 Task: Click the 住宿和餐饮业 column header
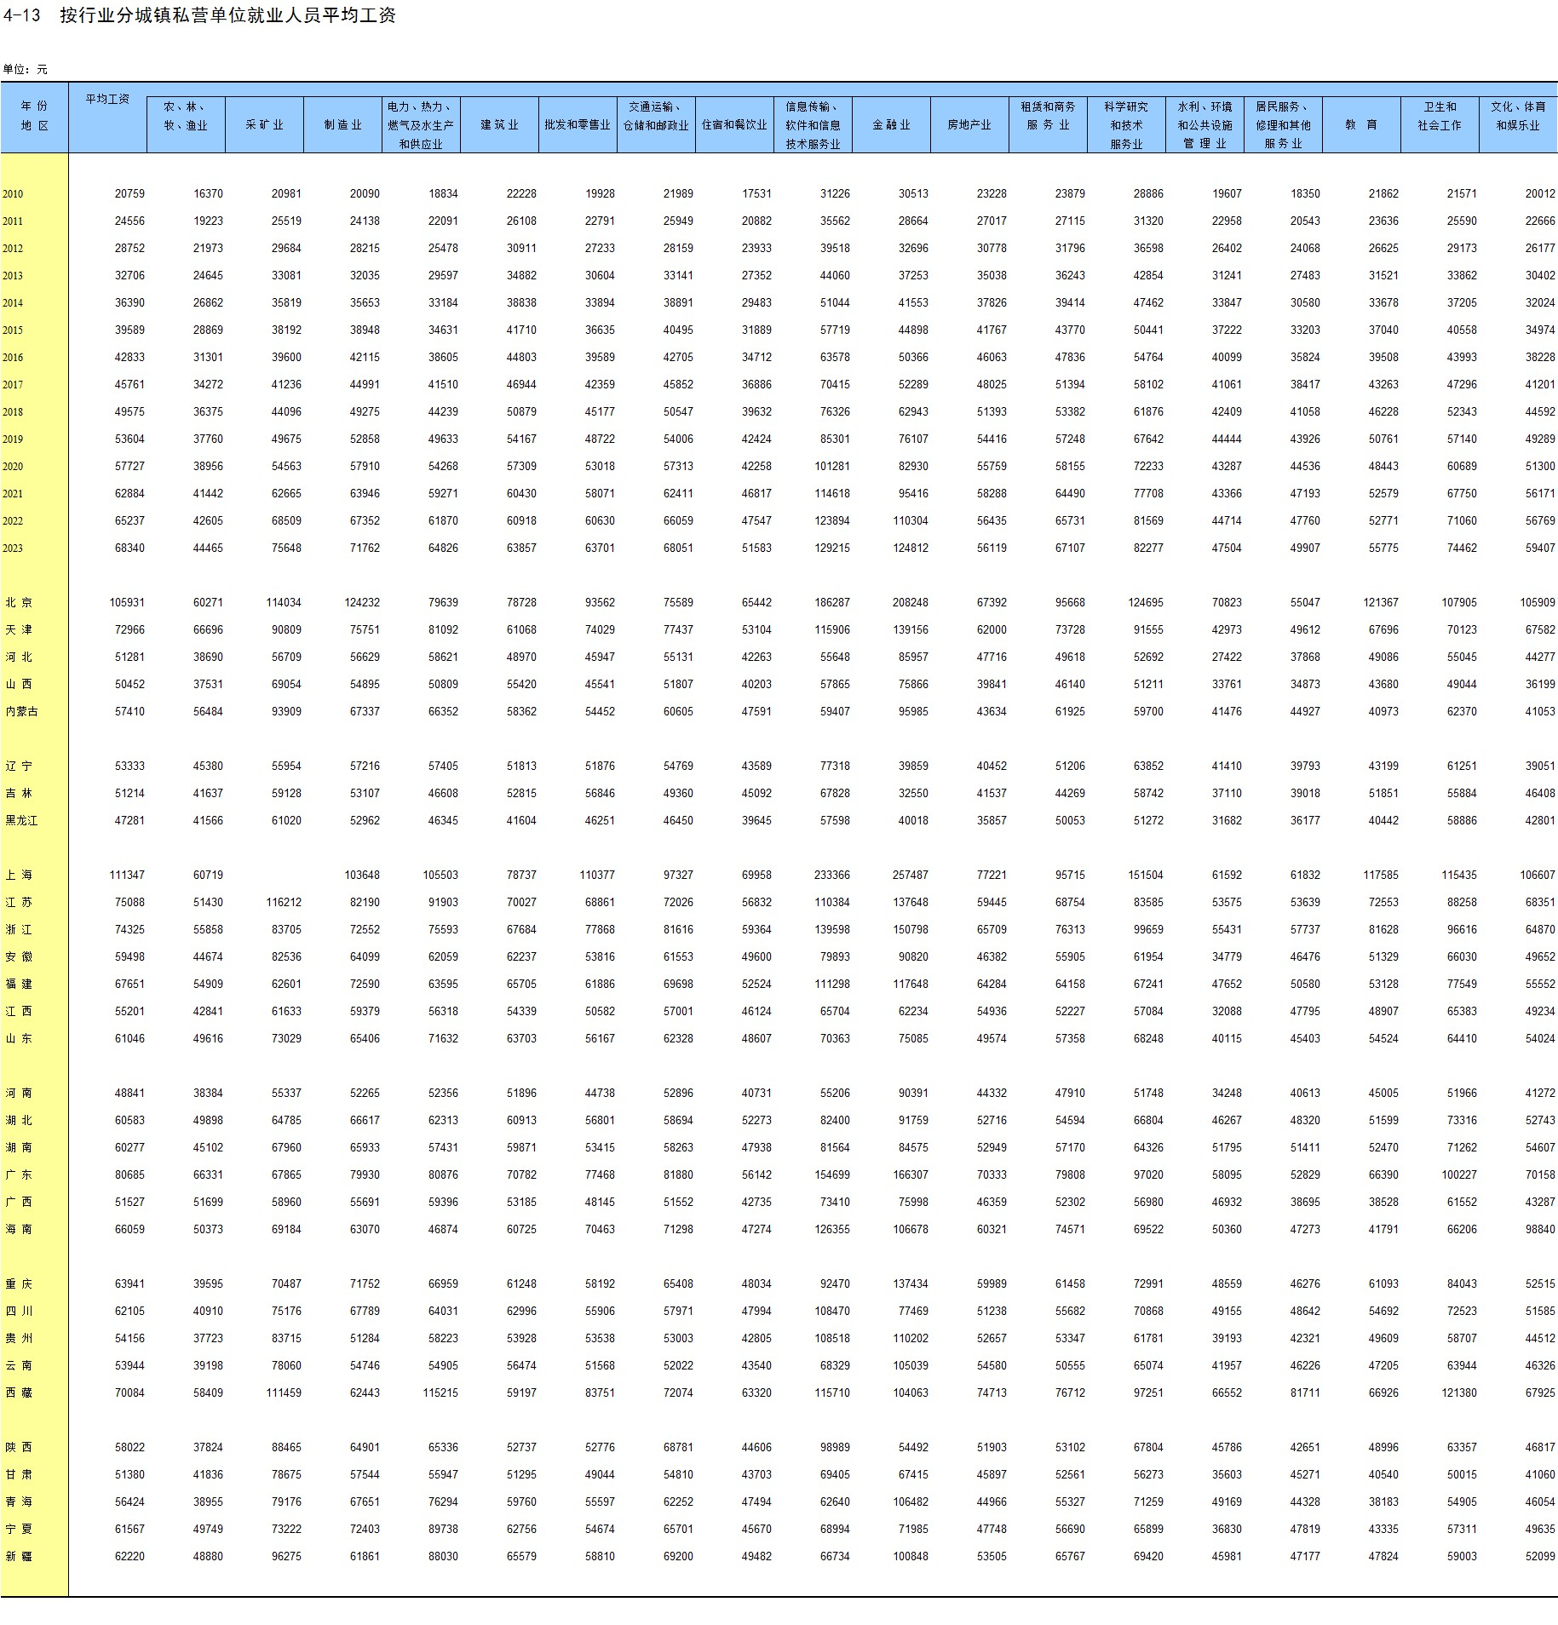pos(734,125)
